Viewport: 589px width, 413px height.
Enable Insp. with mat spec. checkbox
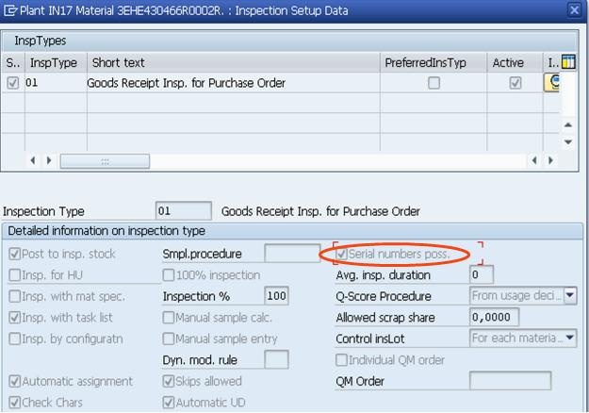pos(14,296)
